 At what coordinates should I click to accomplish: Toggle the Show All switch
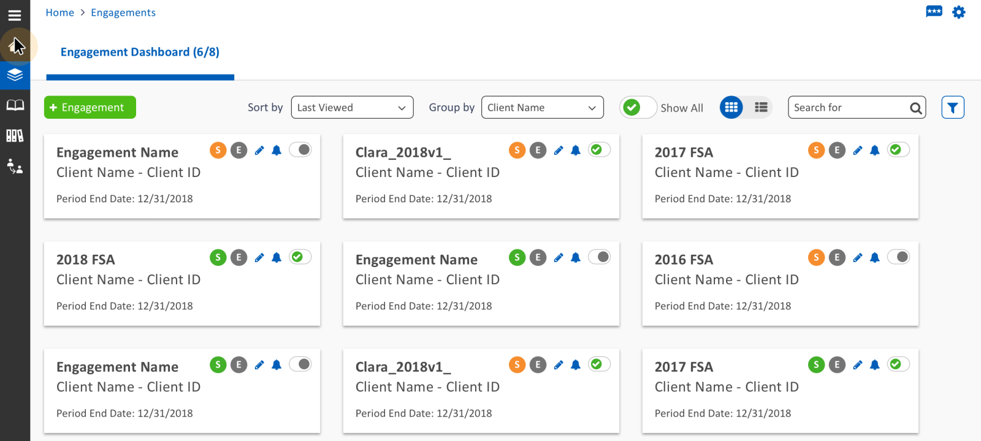[x=638, y=108]
